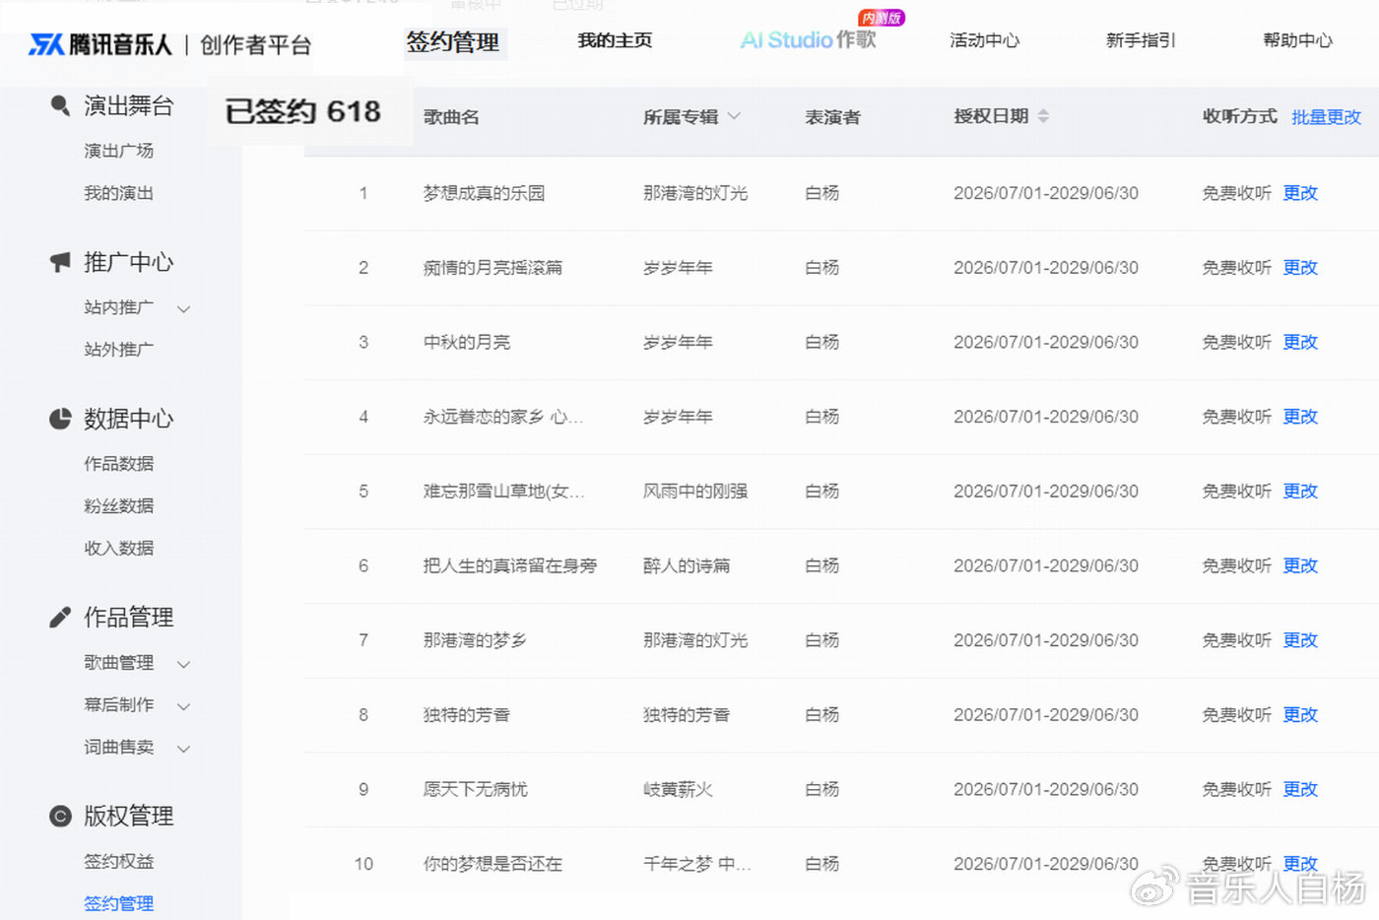1379x920 pixels.
Task: Click 更改 for 愿天下无病忧
Action: click(1300, 789)
